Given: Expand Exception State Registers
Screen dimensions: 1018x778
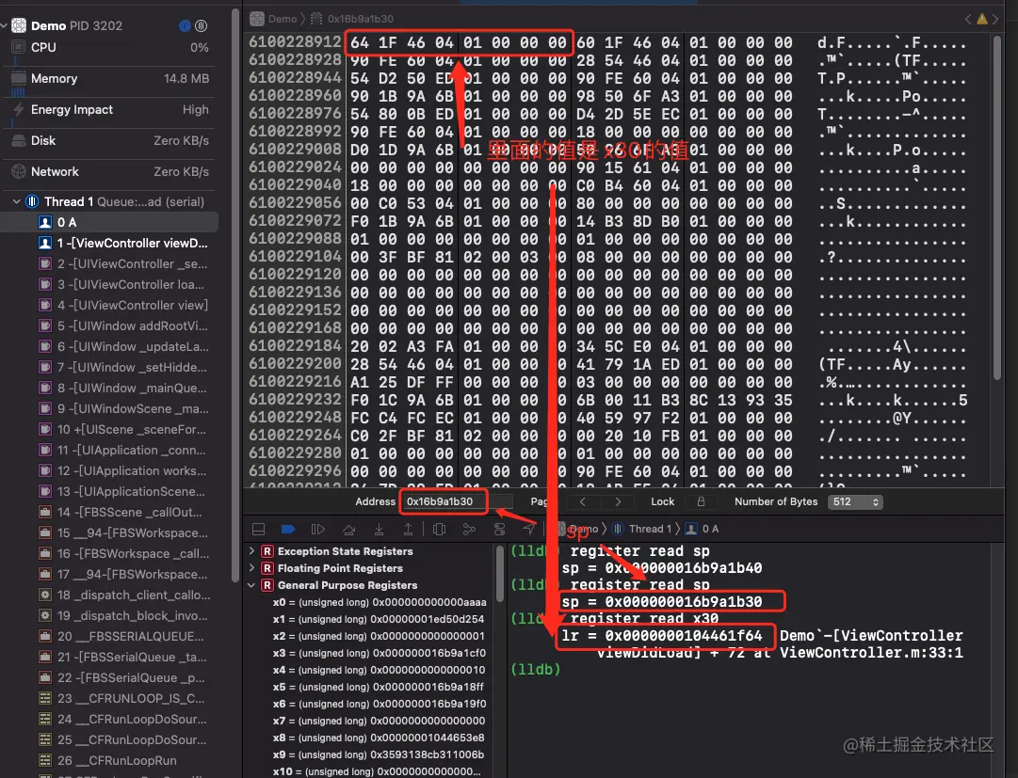Looking at the screenshot, I should point(251,551).
